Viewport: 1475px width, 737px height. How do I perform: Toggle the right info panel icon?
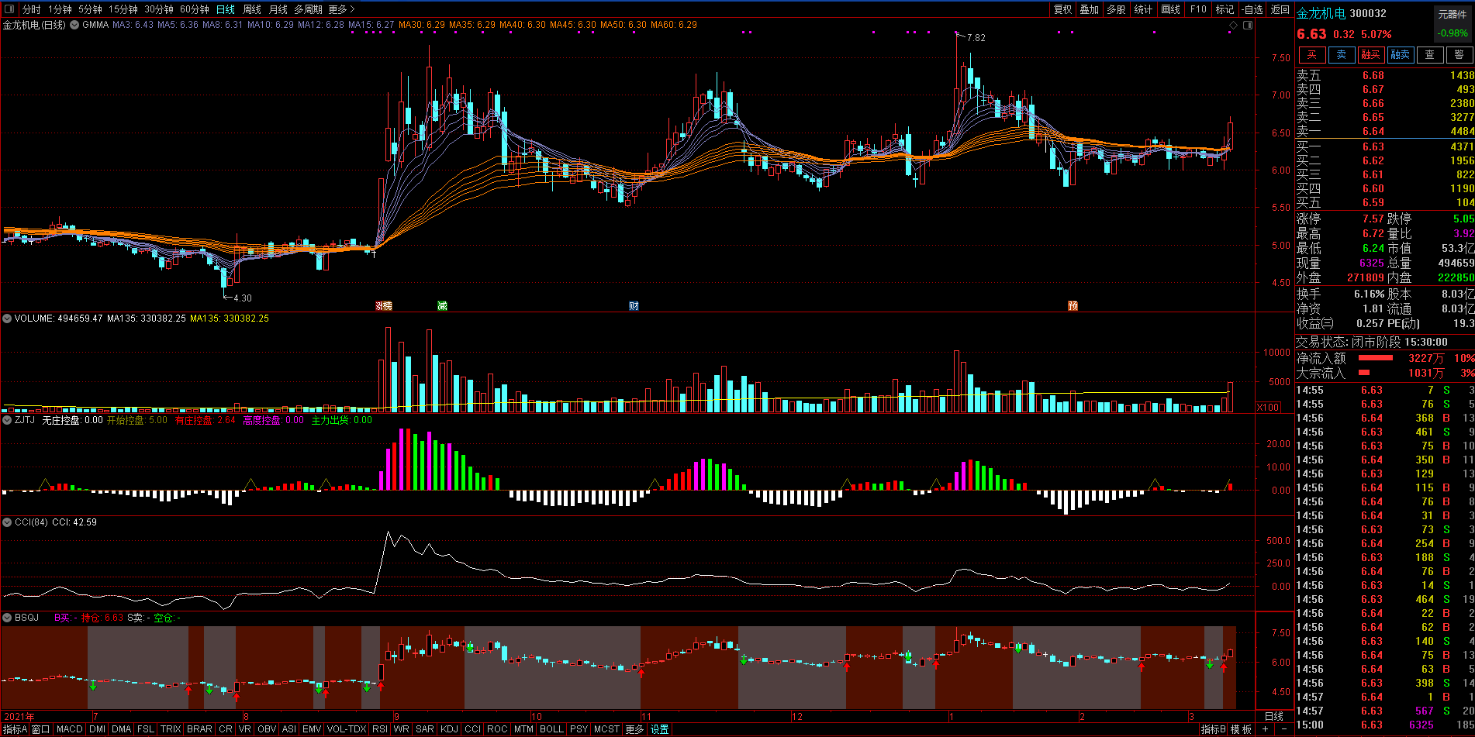point(1248,26)
